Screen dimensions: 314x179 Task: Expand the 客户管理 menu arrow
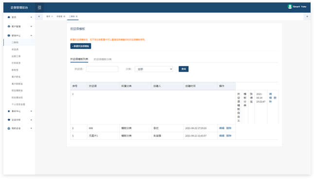[x=31, y=26]
